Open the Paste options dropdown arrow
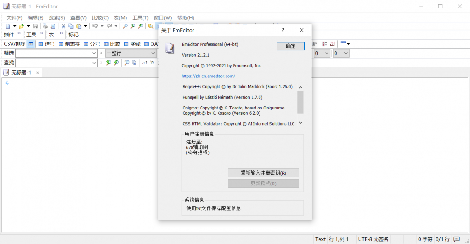The width and height of the screenshot is (470, 244). point(85,26)
